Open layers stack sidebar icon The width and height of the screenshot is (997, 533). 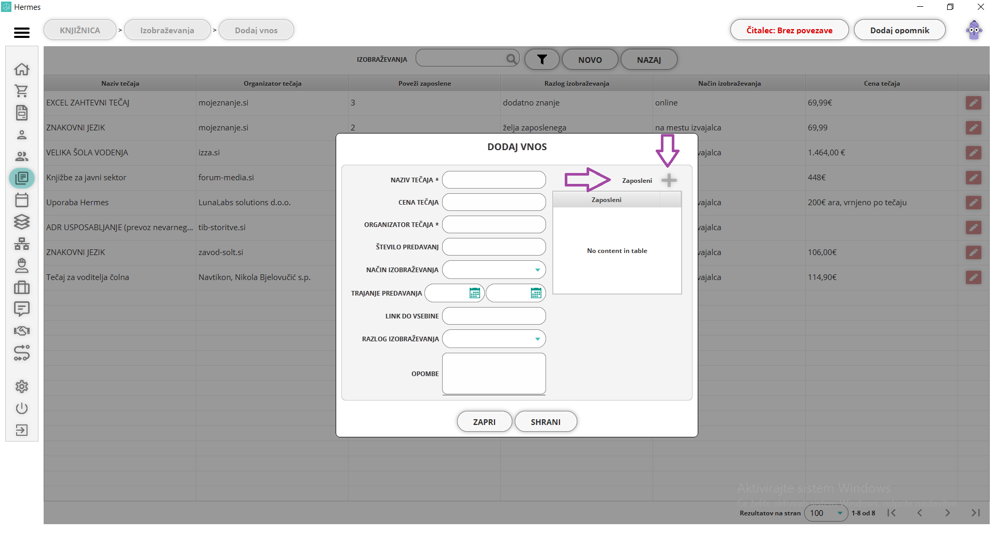point(22,222)
